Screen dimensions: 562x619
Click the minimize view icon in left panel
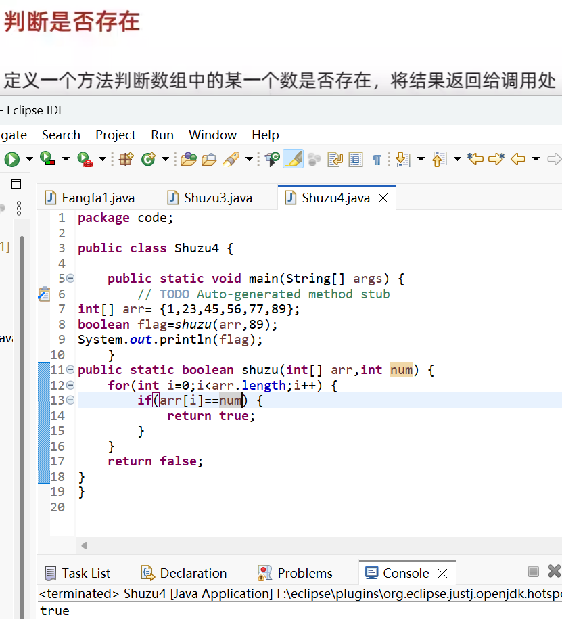[16, 184]
